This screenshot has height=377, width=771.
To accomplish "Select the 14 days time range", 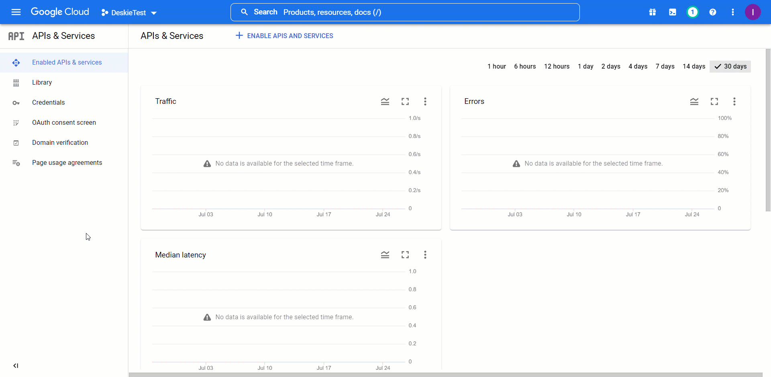I will tap(694, 67).
